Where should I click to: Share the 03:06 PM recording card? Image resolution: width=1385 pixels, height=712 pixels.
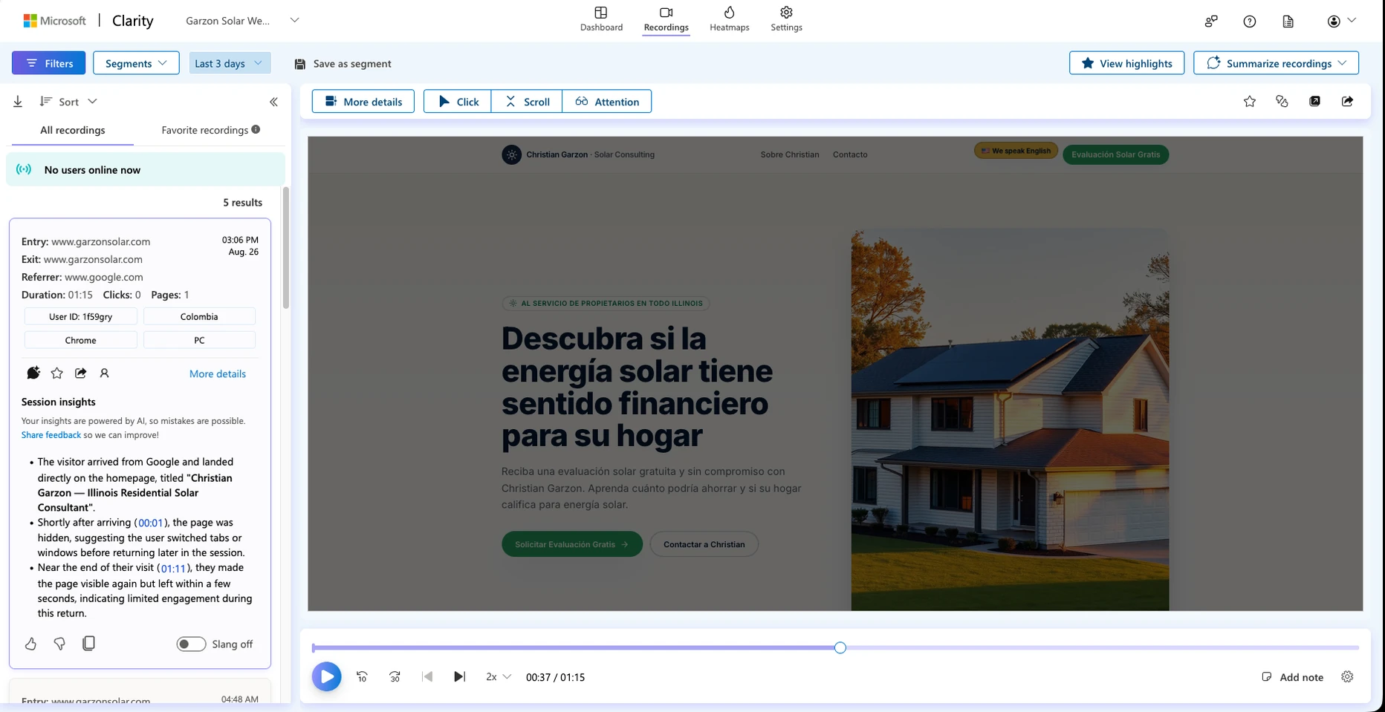coord(81,373)
